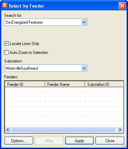Open the Search for dropdown arrow
Screen dimensions: 128x149
84,22
